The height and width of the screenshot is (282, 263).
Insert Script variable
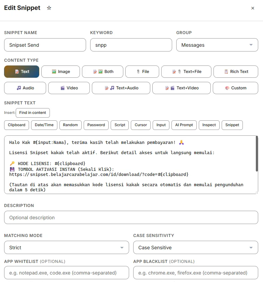tap(120, 125)
